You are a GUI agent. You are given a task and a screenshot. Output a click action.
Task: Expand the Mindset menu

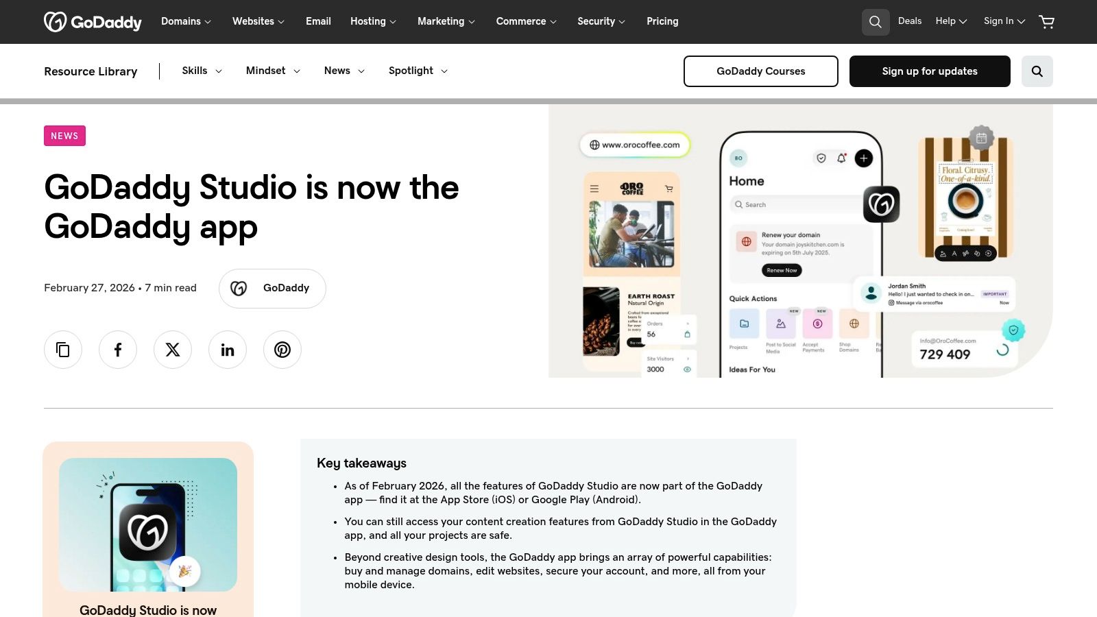273,71
